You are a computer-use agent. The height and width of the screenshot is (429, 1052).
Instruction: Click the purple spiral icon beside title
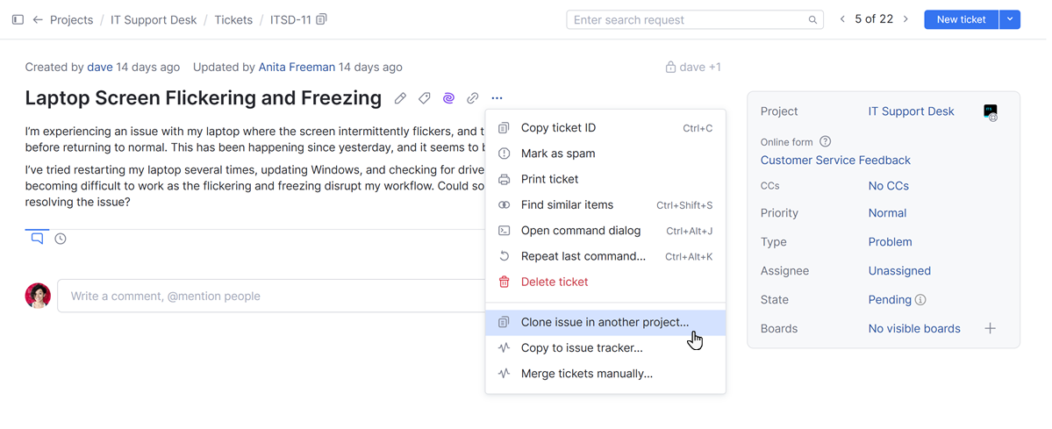[x=448, y=98]
